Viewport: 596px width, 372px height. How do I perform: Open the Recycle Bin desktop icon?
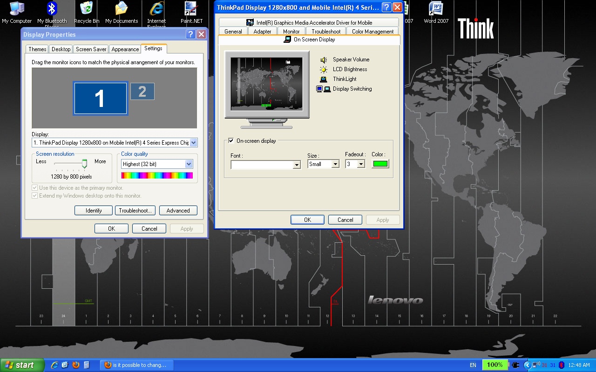pyautogui.click(x=87, y=13)
